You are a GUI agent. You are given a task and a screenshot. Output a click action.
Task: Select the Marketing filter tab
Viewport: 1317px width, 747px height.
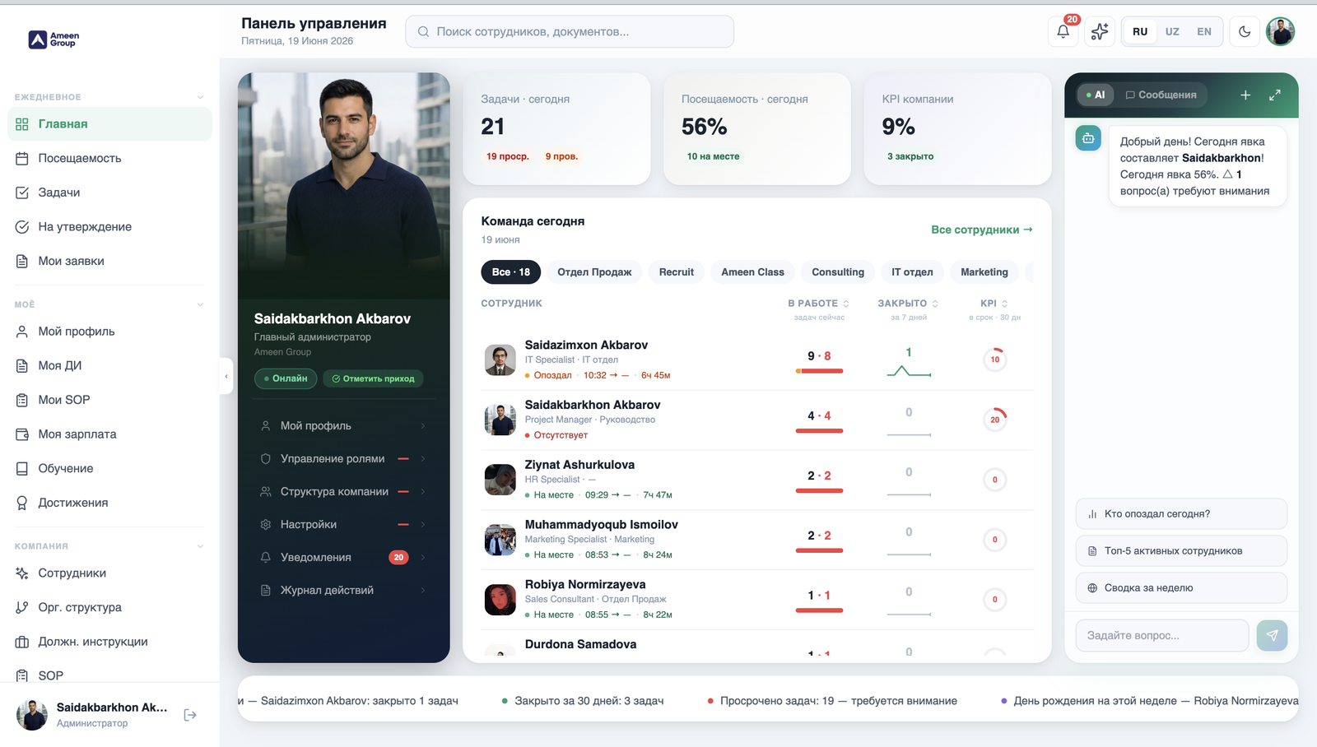click(x=984, y=272)
